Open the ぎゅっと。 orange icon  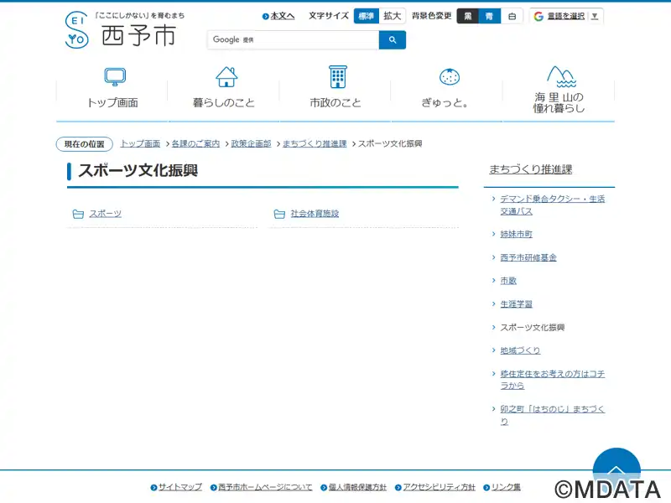pos(449,77)
